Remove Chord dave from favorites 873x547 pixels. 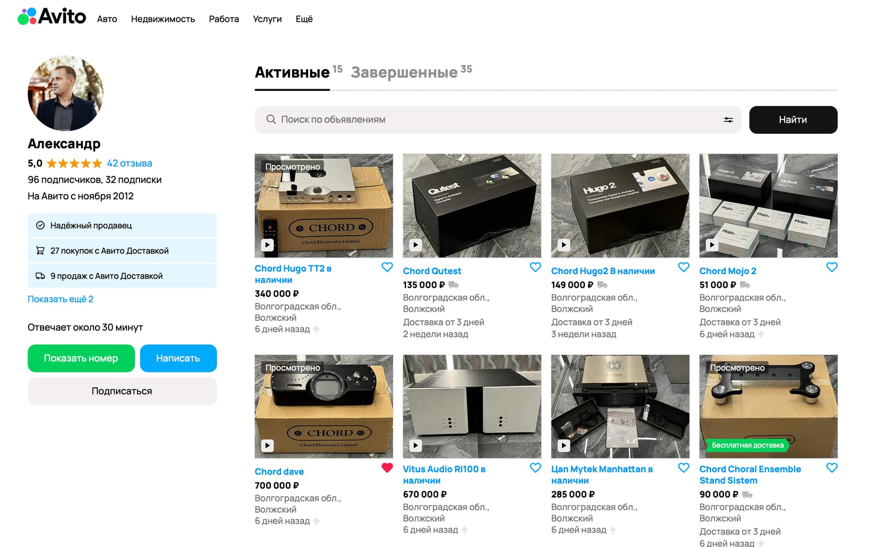[x=387, y=467]
